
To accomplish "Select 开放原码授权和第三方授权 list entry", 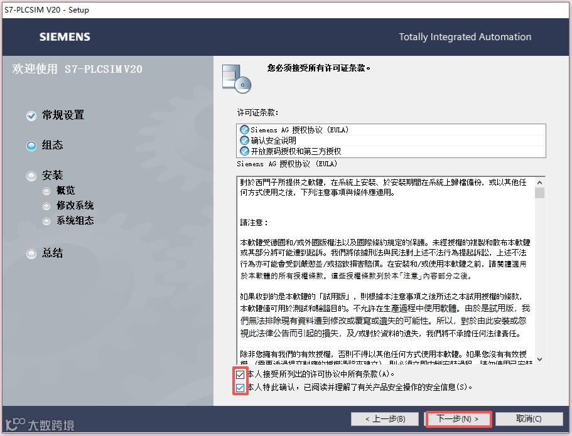I will click(x=391, y=151).
